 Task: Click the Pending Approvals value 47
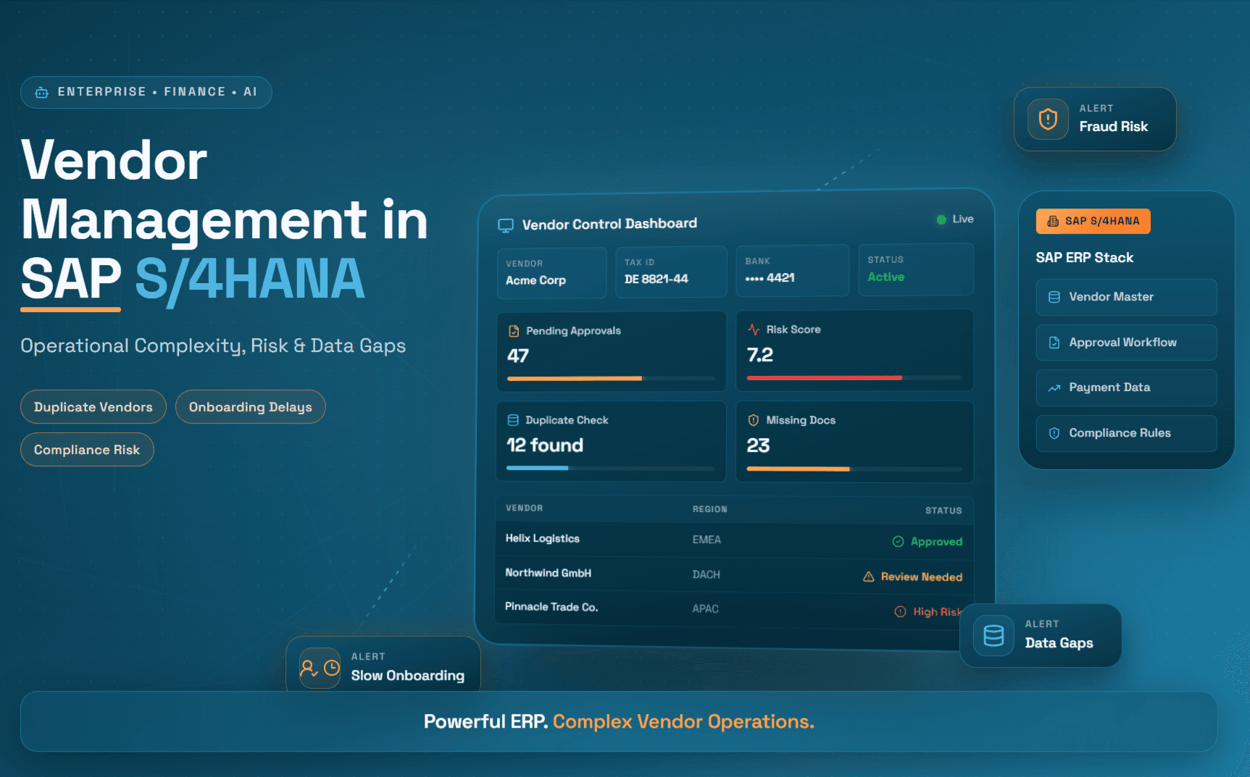point(518,356)
